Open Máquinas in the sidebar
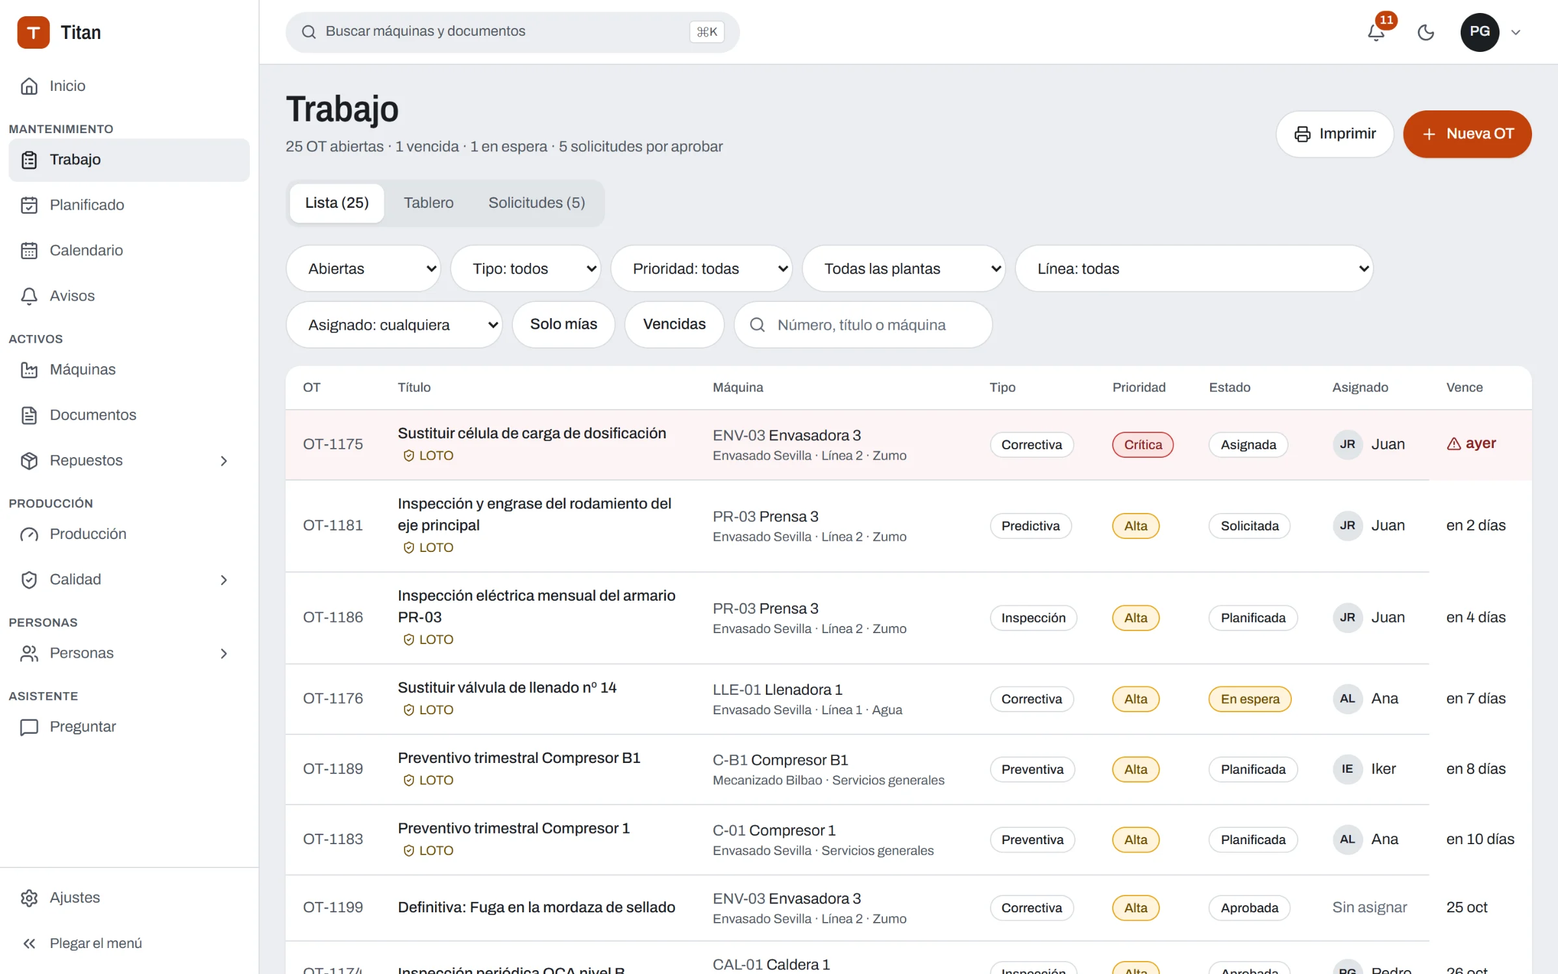Viewport: 1558px width, 974px height. pyautogui.click(x=129, y=369)
